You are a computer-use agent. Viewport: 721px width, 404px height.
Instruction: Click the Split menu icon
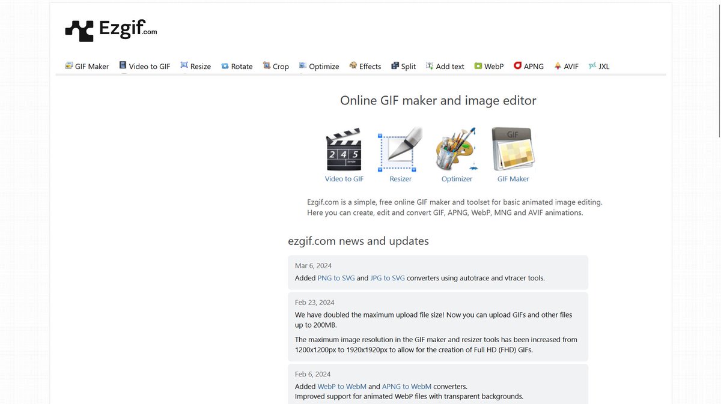(x=395, y=65)
